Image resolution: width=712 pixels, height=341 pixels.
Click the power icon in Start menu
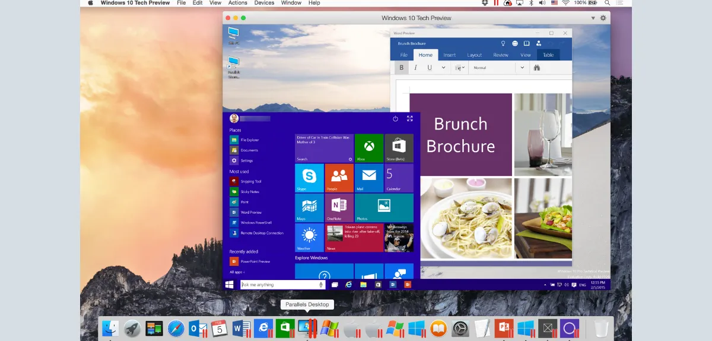pyautogui.click(x=396, y=119)
